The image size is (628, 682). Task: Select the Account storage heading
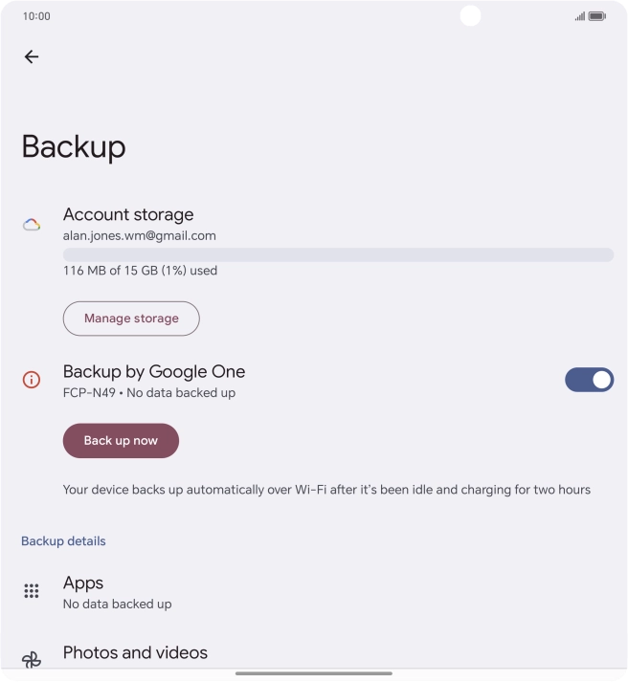[x=128, y=214]
